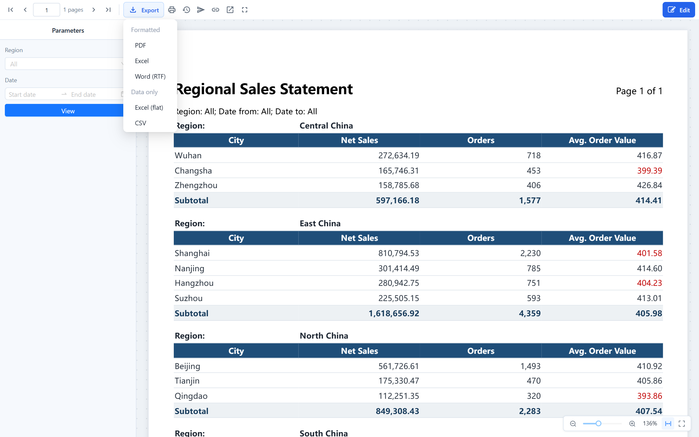The image size is (699, 437).
Task: Click Qingdao red value 393.86
Action: coord(649,396)
